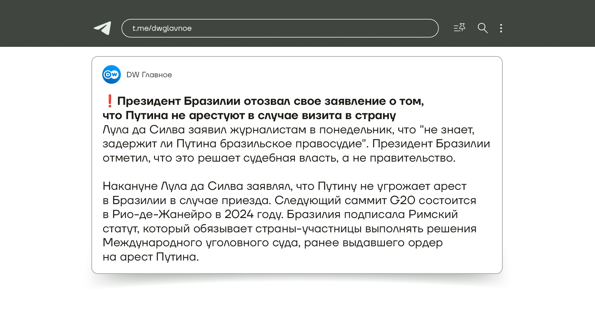Click 'Международного уголовного суда' text

pos(201,243)
